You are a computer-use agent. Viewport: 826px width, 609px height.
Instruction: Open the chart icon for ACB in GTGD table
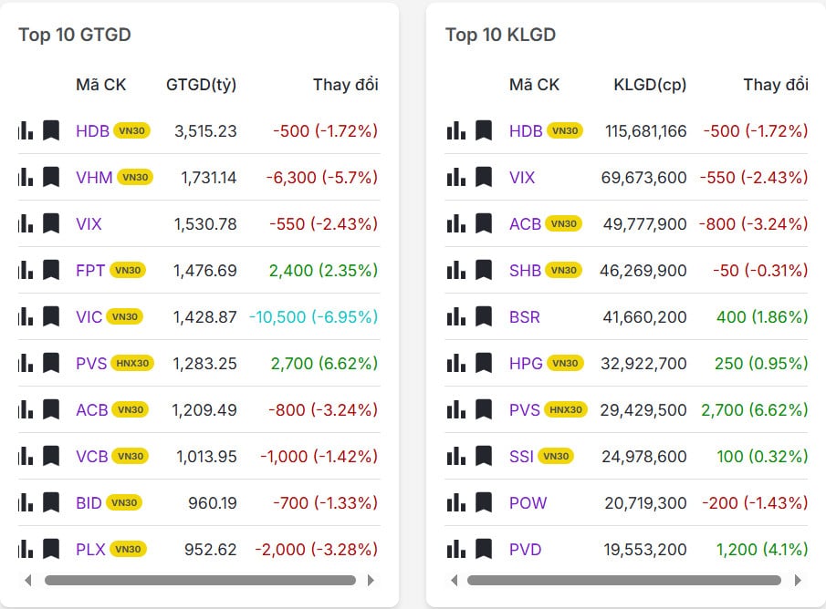(25, 409)
